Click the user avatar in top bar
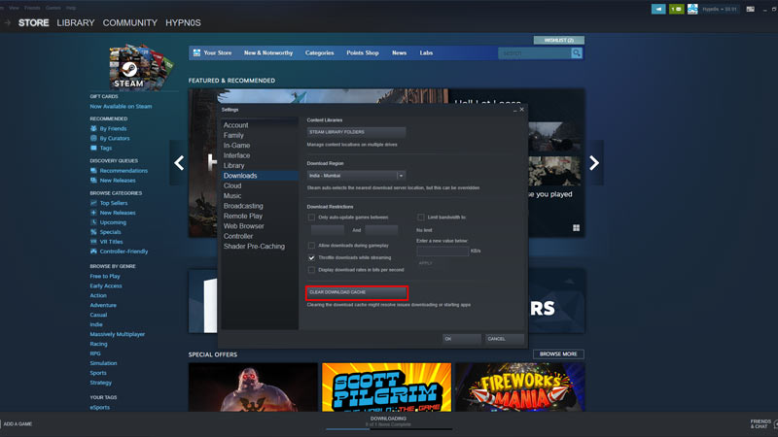Viewport: 778px width, 437px height. 692,9
